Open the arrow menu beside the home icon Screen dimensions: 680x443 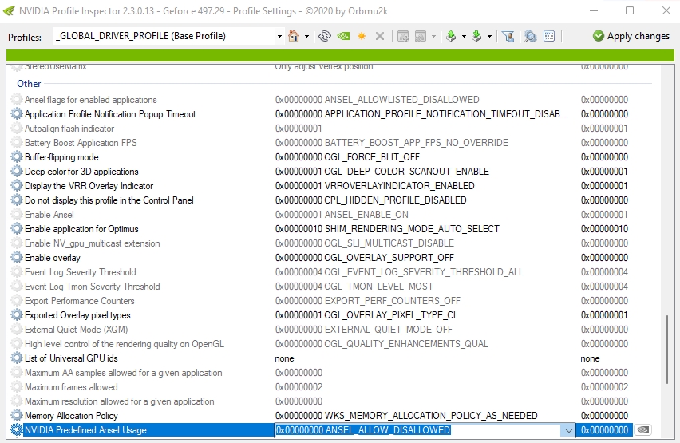click(306, 37)
